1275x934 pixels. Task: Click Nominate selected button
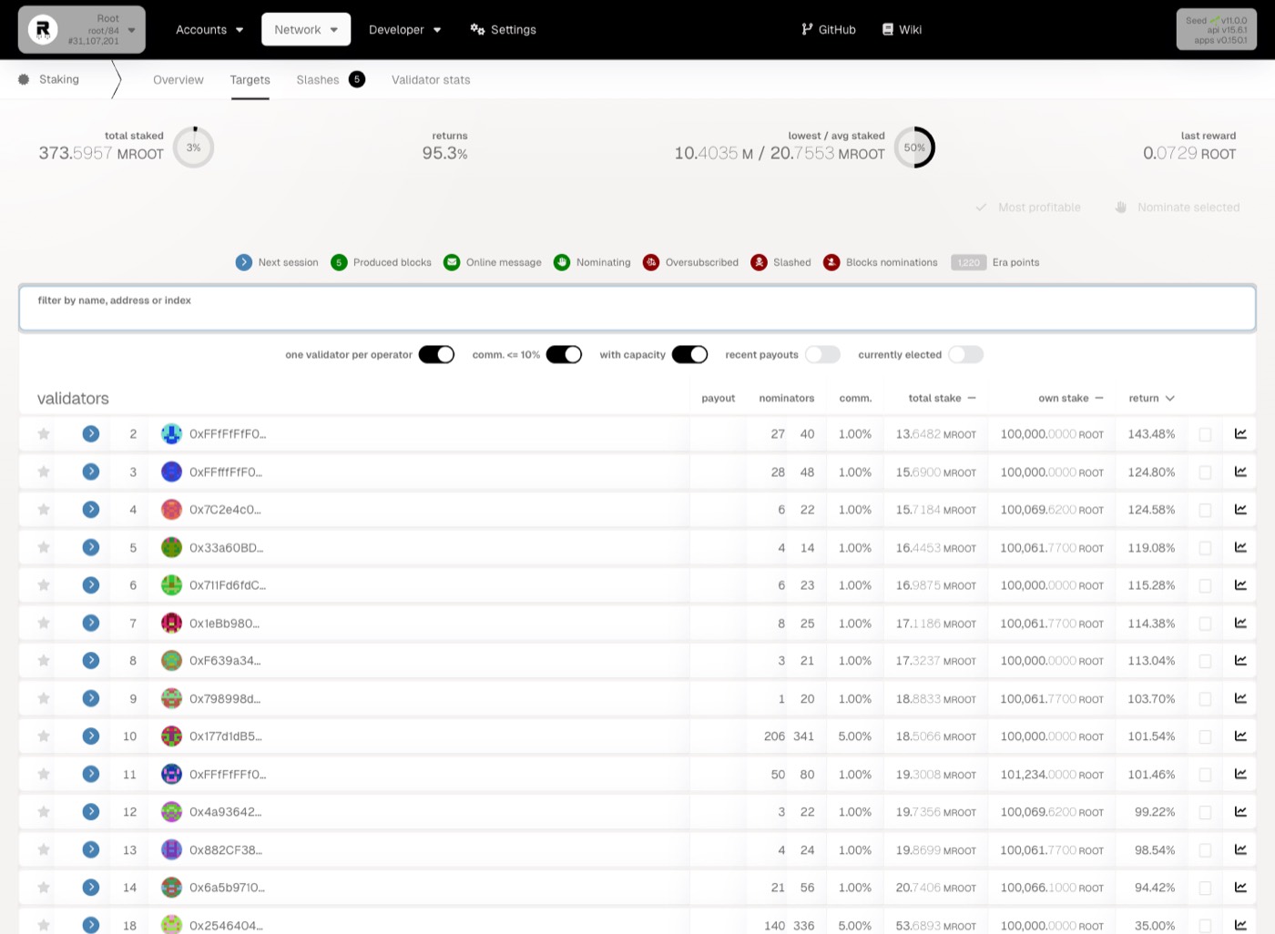tap(1177, 208)
